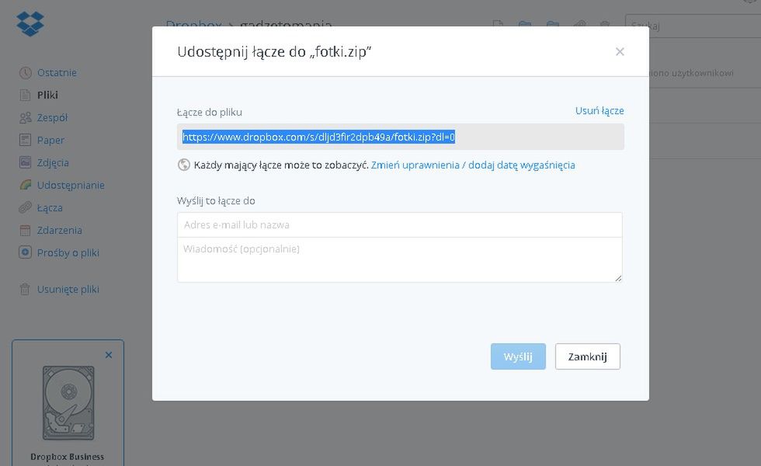Image resolution: width=761 pixels, height=466 pixels.
Task: Click Usuń łącze to remove the link
Action: pos(599,110)
